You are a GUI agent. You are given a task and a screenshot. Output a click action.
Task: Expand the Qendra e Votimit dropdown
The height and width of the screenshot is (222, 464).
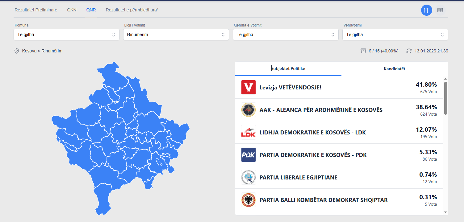pyautogui.click(x=286, y=35)
